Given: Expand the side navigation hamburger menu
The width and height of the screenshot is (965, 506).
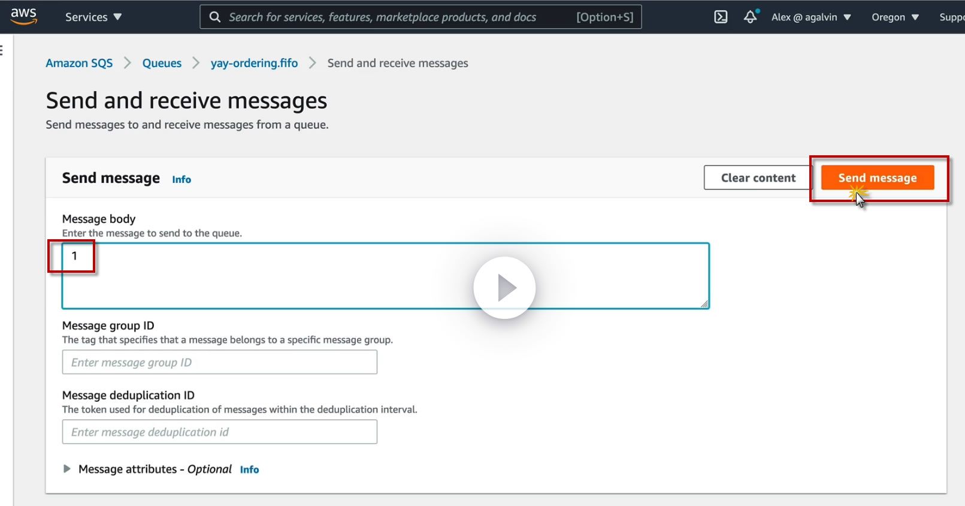Looking at the screenshot, I should (x=2, y=50).
